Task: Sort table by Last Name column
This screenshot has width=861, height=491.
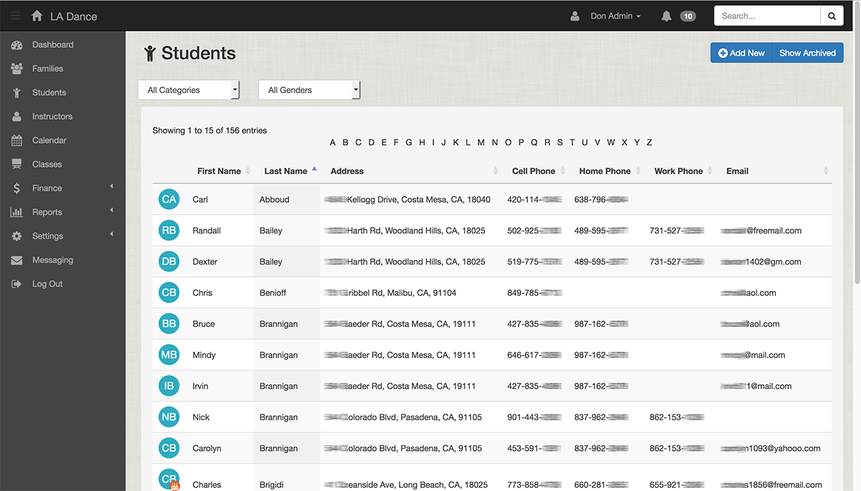Action: 286,171
